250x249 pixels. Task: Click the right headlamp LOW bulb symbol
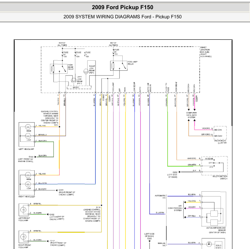[x=28, y=184]
